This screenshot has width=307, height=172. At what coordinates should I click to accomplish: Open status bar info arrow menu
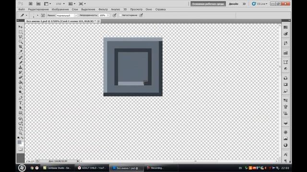(78, 161)
